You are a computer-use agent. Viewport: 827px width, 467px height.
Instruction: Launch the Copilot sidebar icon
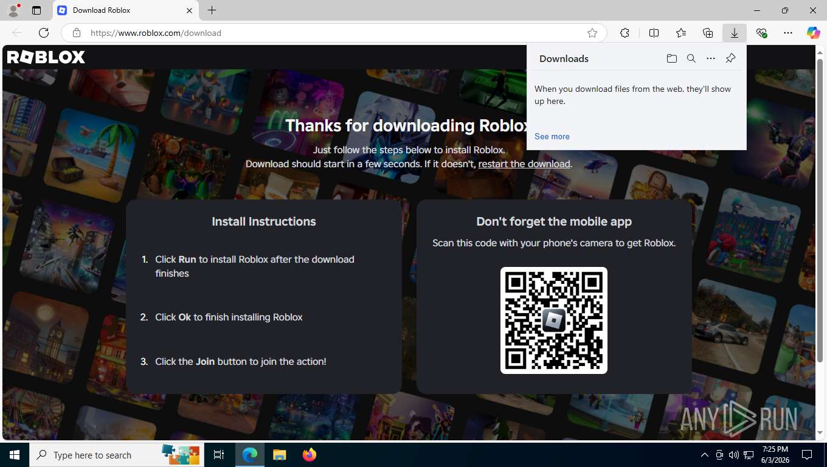814,33
